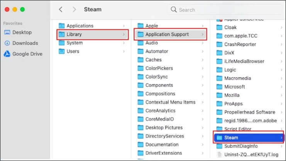Image resolution: width=286 pixels, height=161 pixels.
Task: Select the Desktop Pictures folder
Action: coord(164,128)
